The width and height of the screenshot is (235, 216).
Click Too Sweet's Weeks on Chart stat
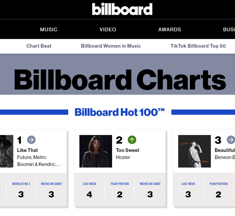pos(150,190)
